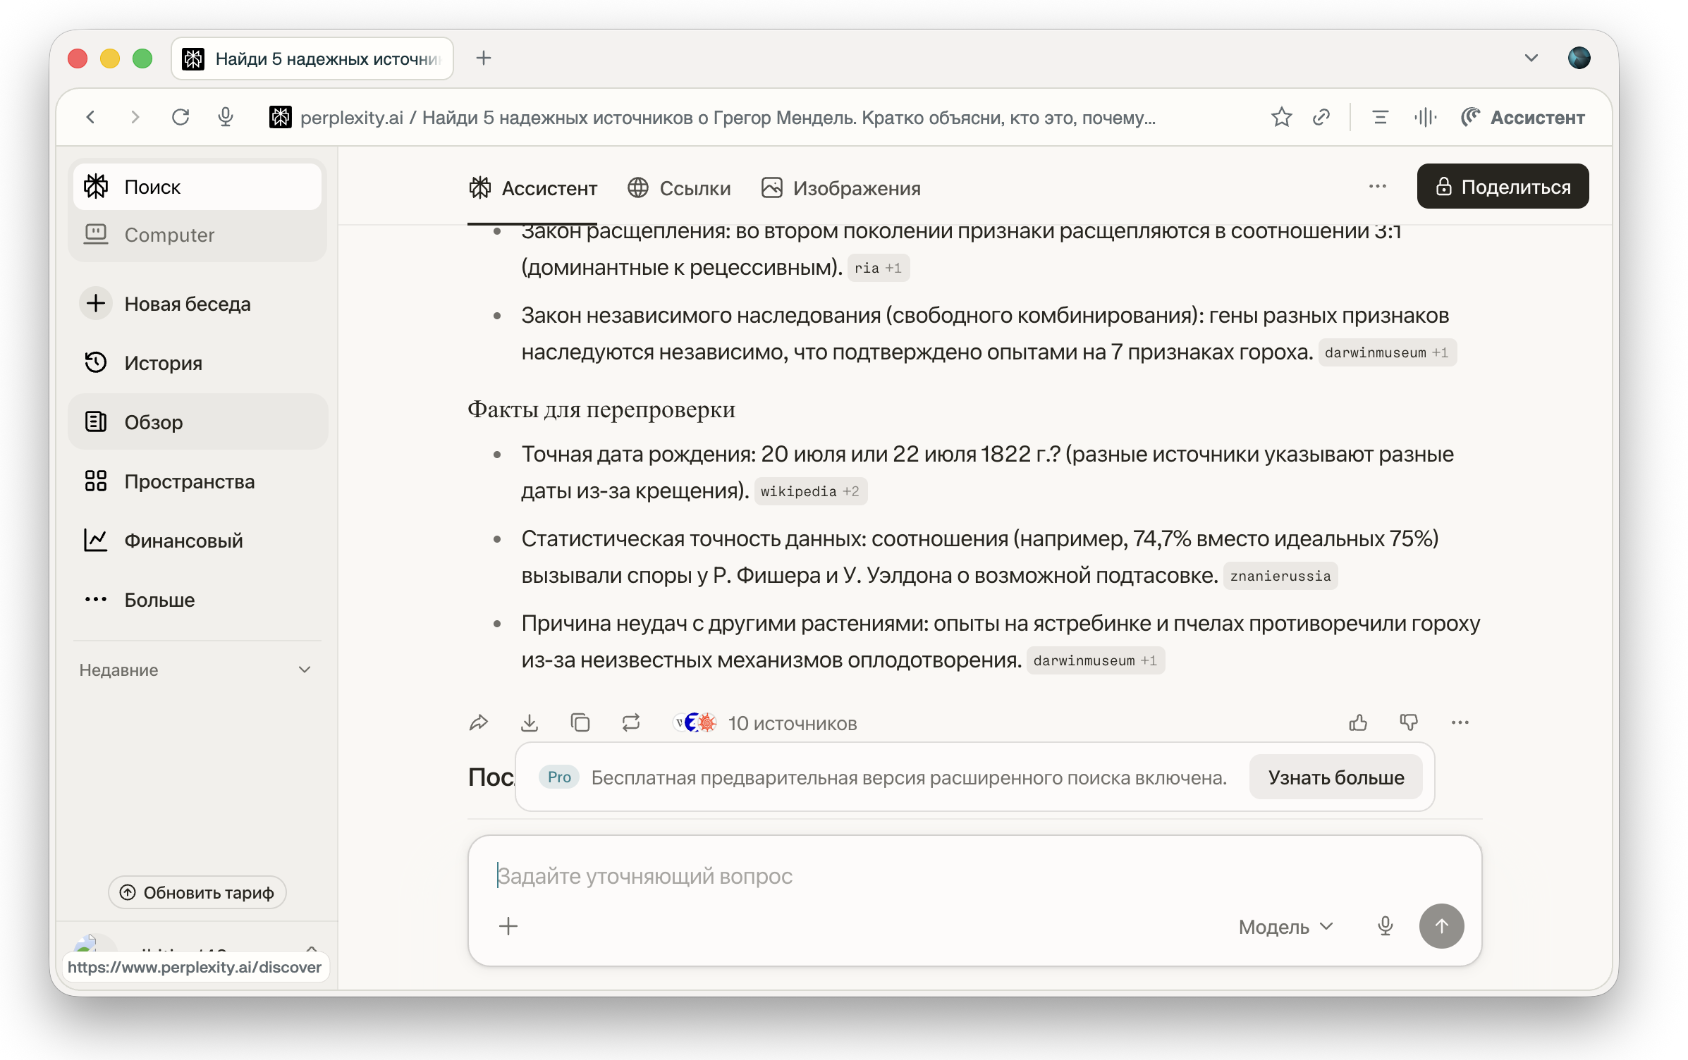Open the lines list icon in toolbar
1688x1060 pixels.
click(x=1381, y=117)
